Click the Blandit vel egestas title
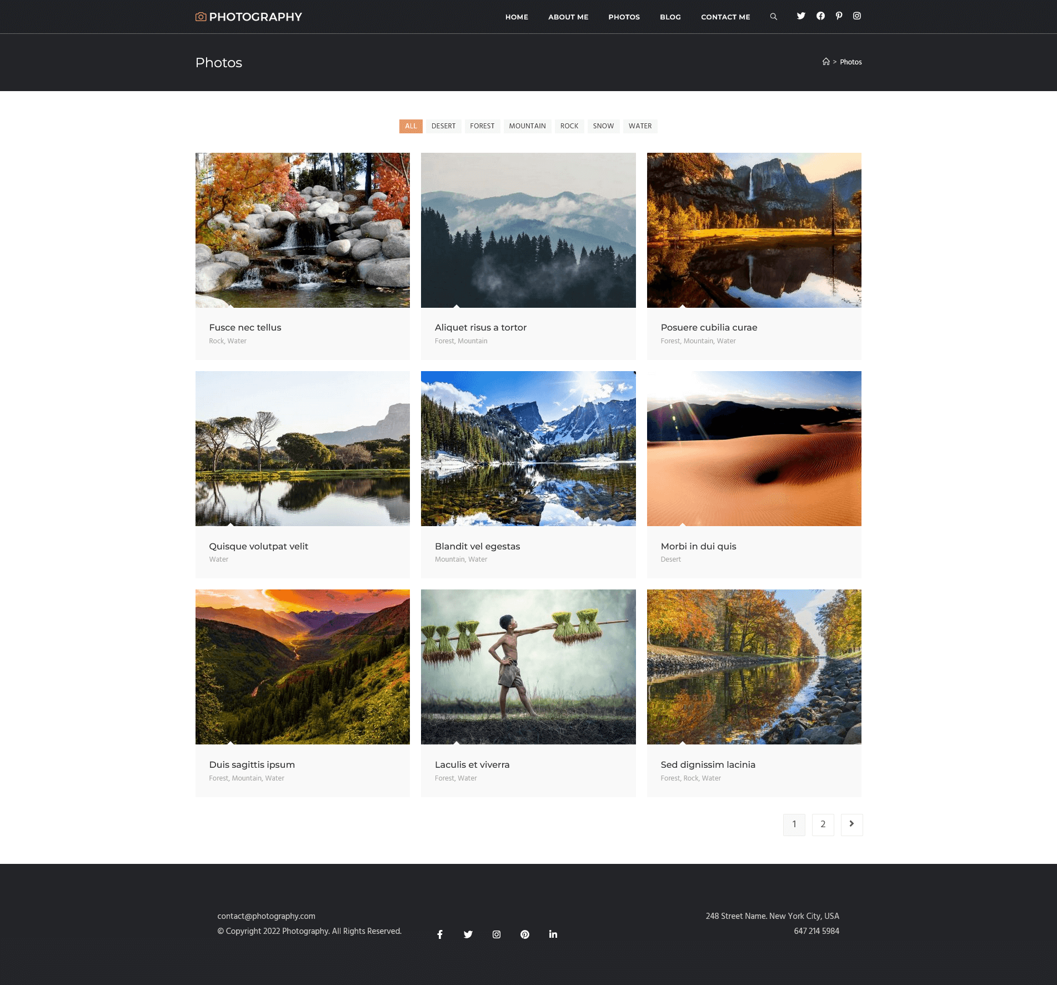This screenshot has width=1057, height=985. (x=477, y=547)
